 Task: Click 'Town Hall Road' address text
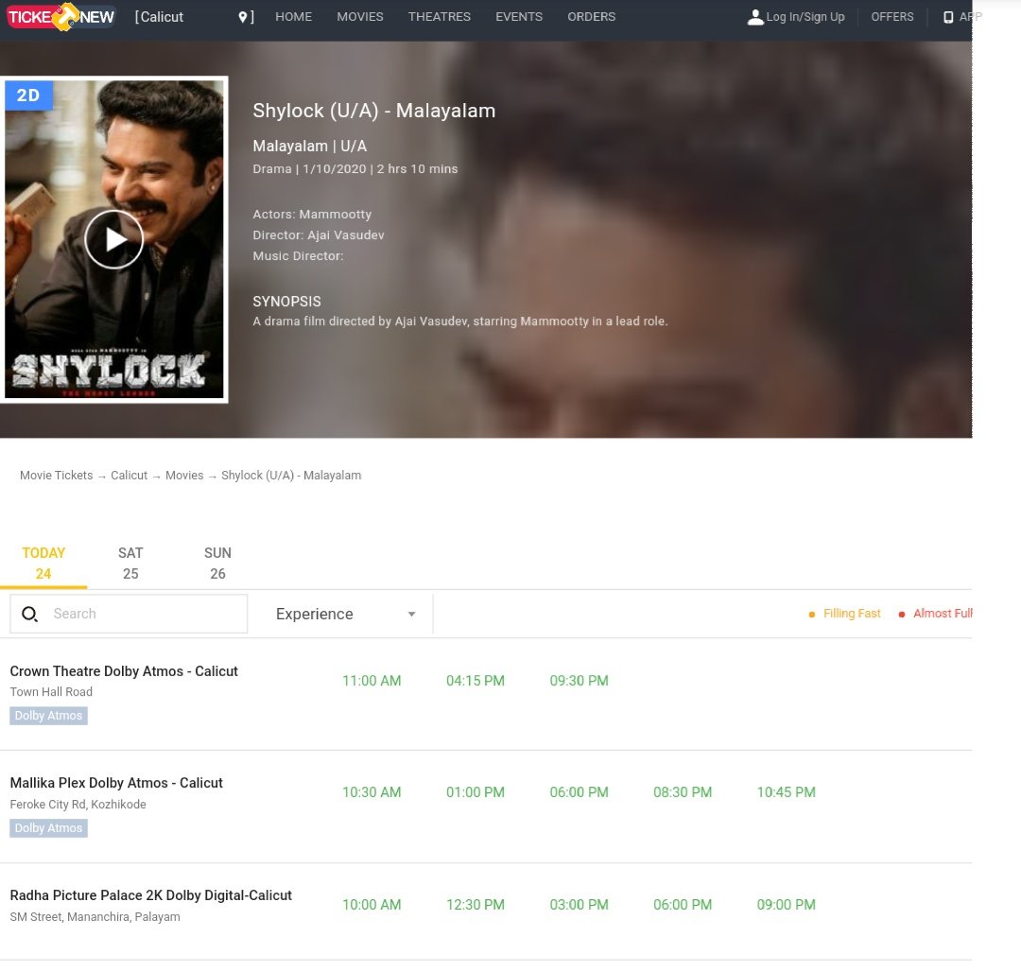click(x=51, y=692)
